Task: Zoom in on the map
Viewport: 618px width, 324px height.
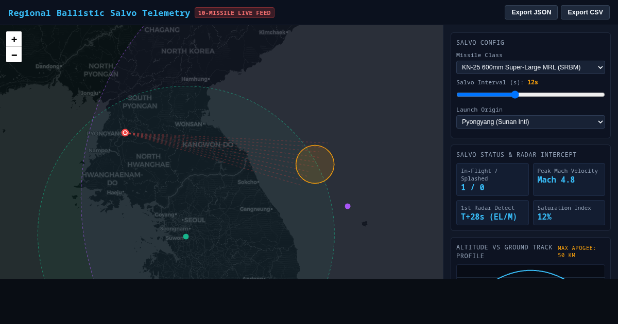Action: click(14, 39)
